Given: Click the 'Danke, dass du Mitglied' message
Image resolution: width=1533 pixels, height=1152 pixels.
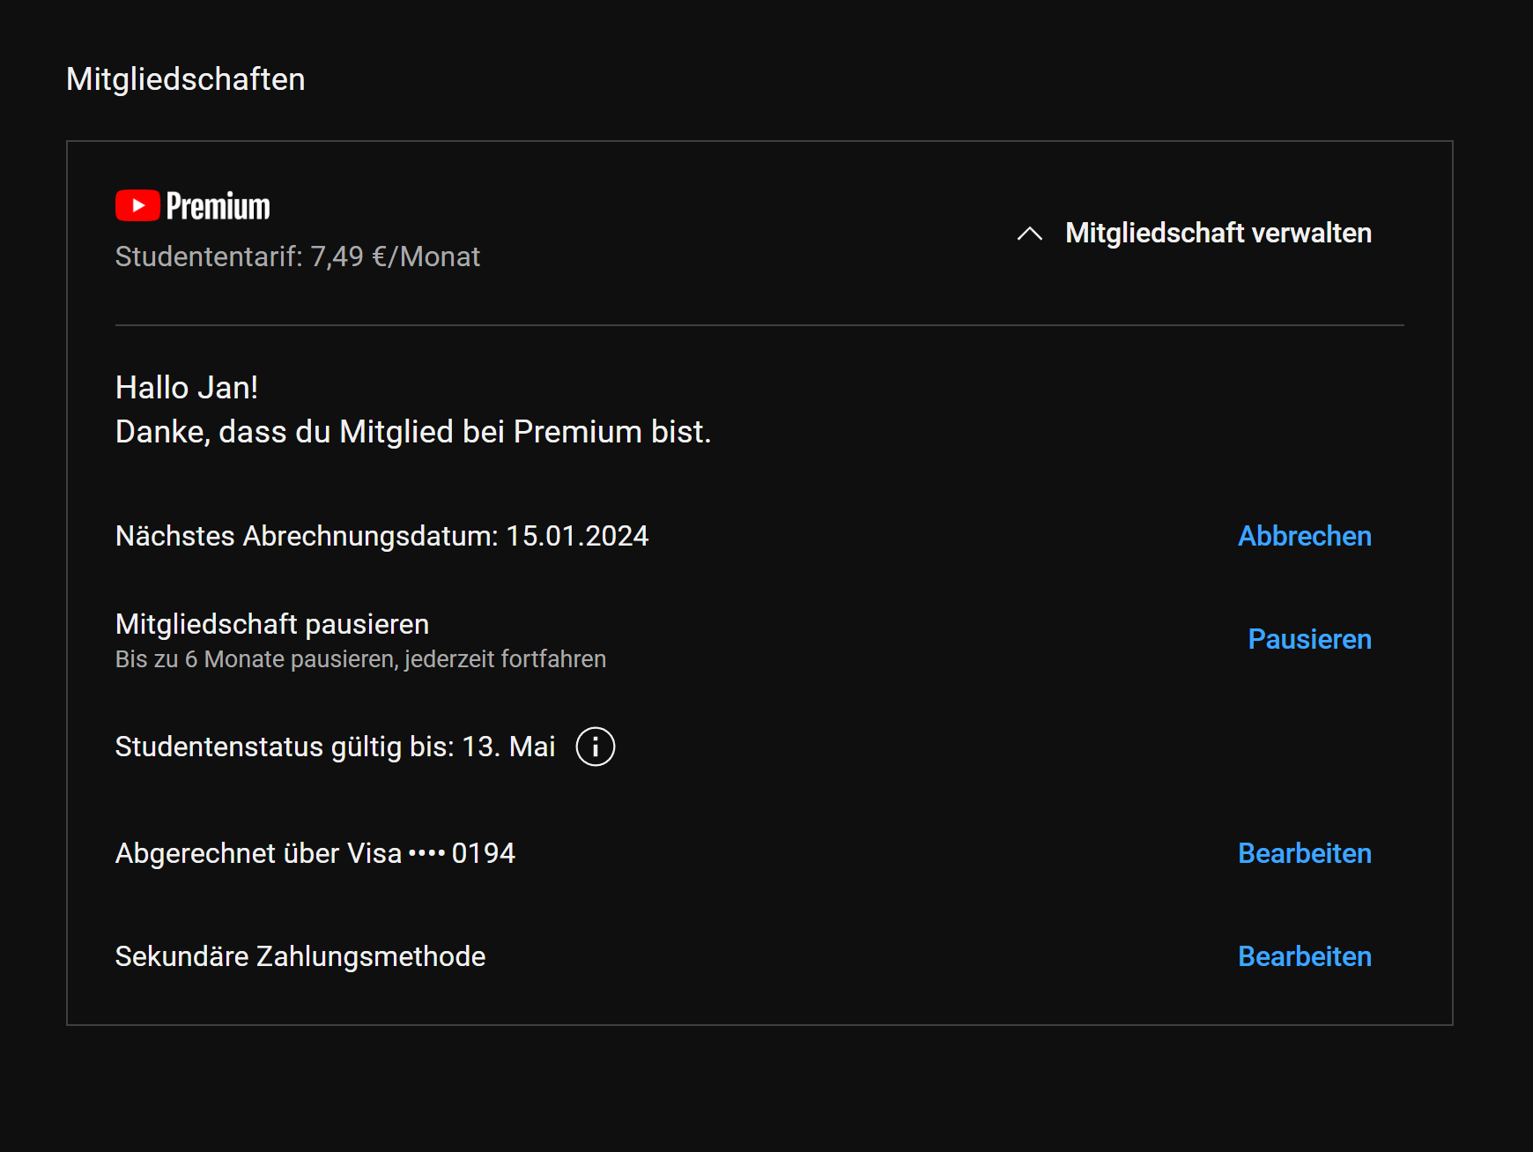Looking at the screenshot, I should click(412, 432).
